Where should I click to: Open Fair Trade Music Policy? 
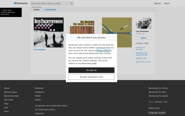[45, 110]
